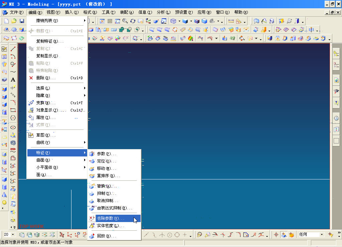This screenshot has width=342, height=247.
Task: Click the curvature comb analysis icon
Action: (x=210, y=39)
